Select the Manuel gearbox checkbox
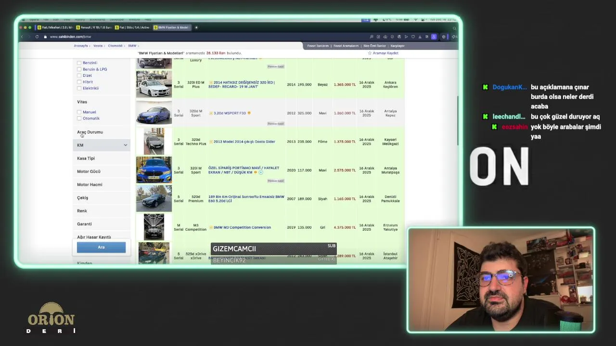616x346 pixels. [x=79, y=112]
